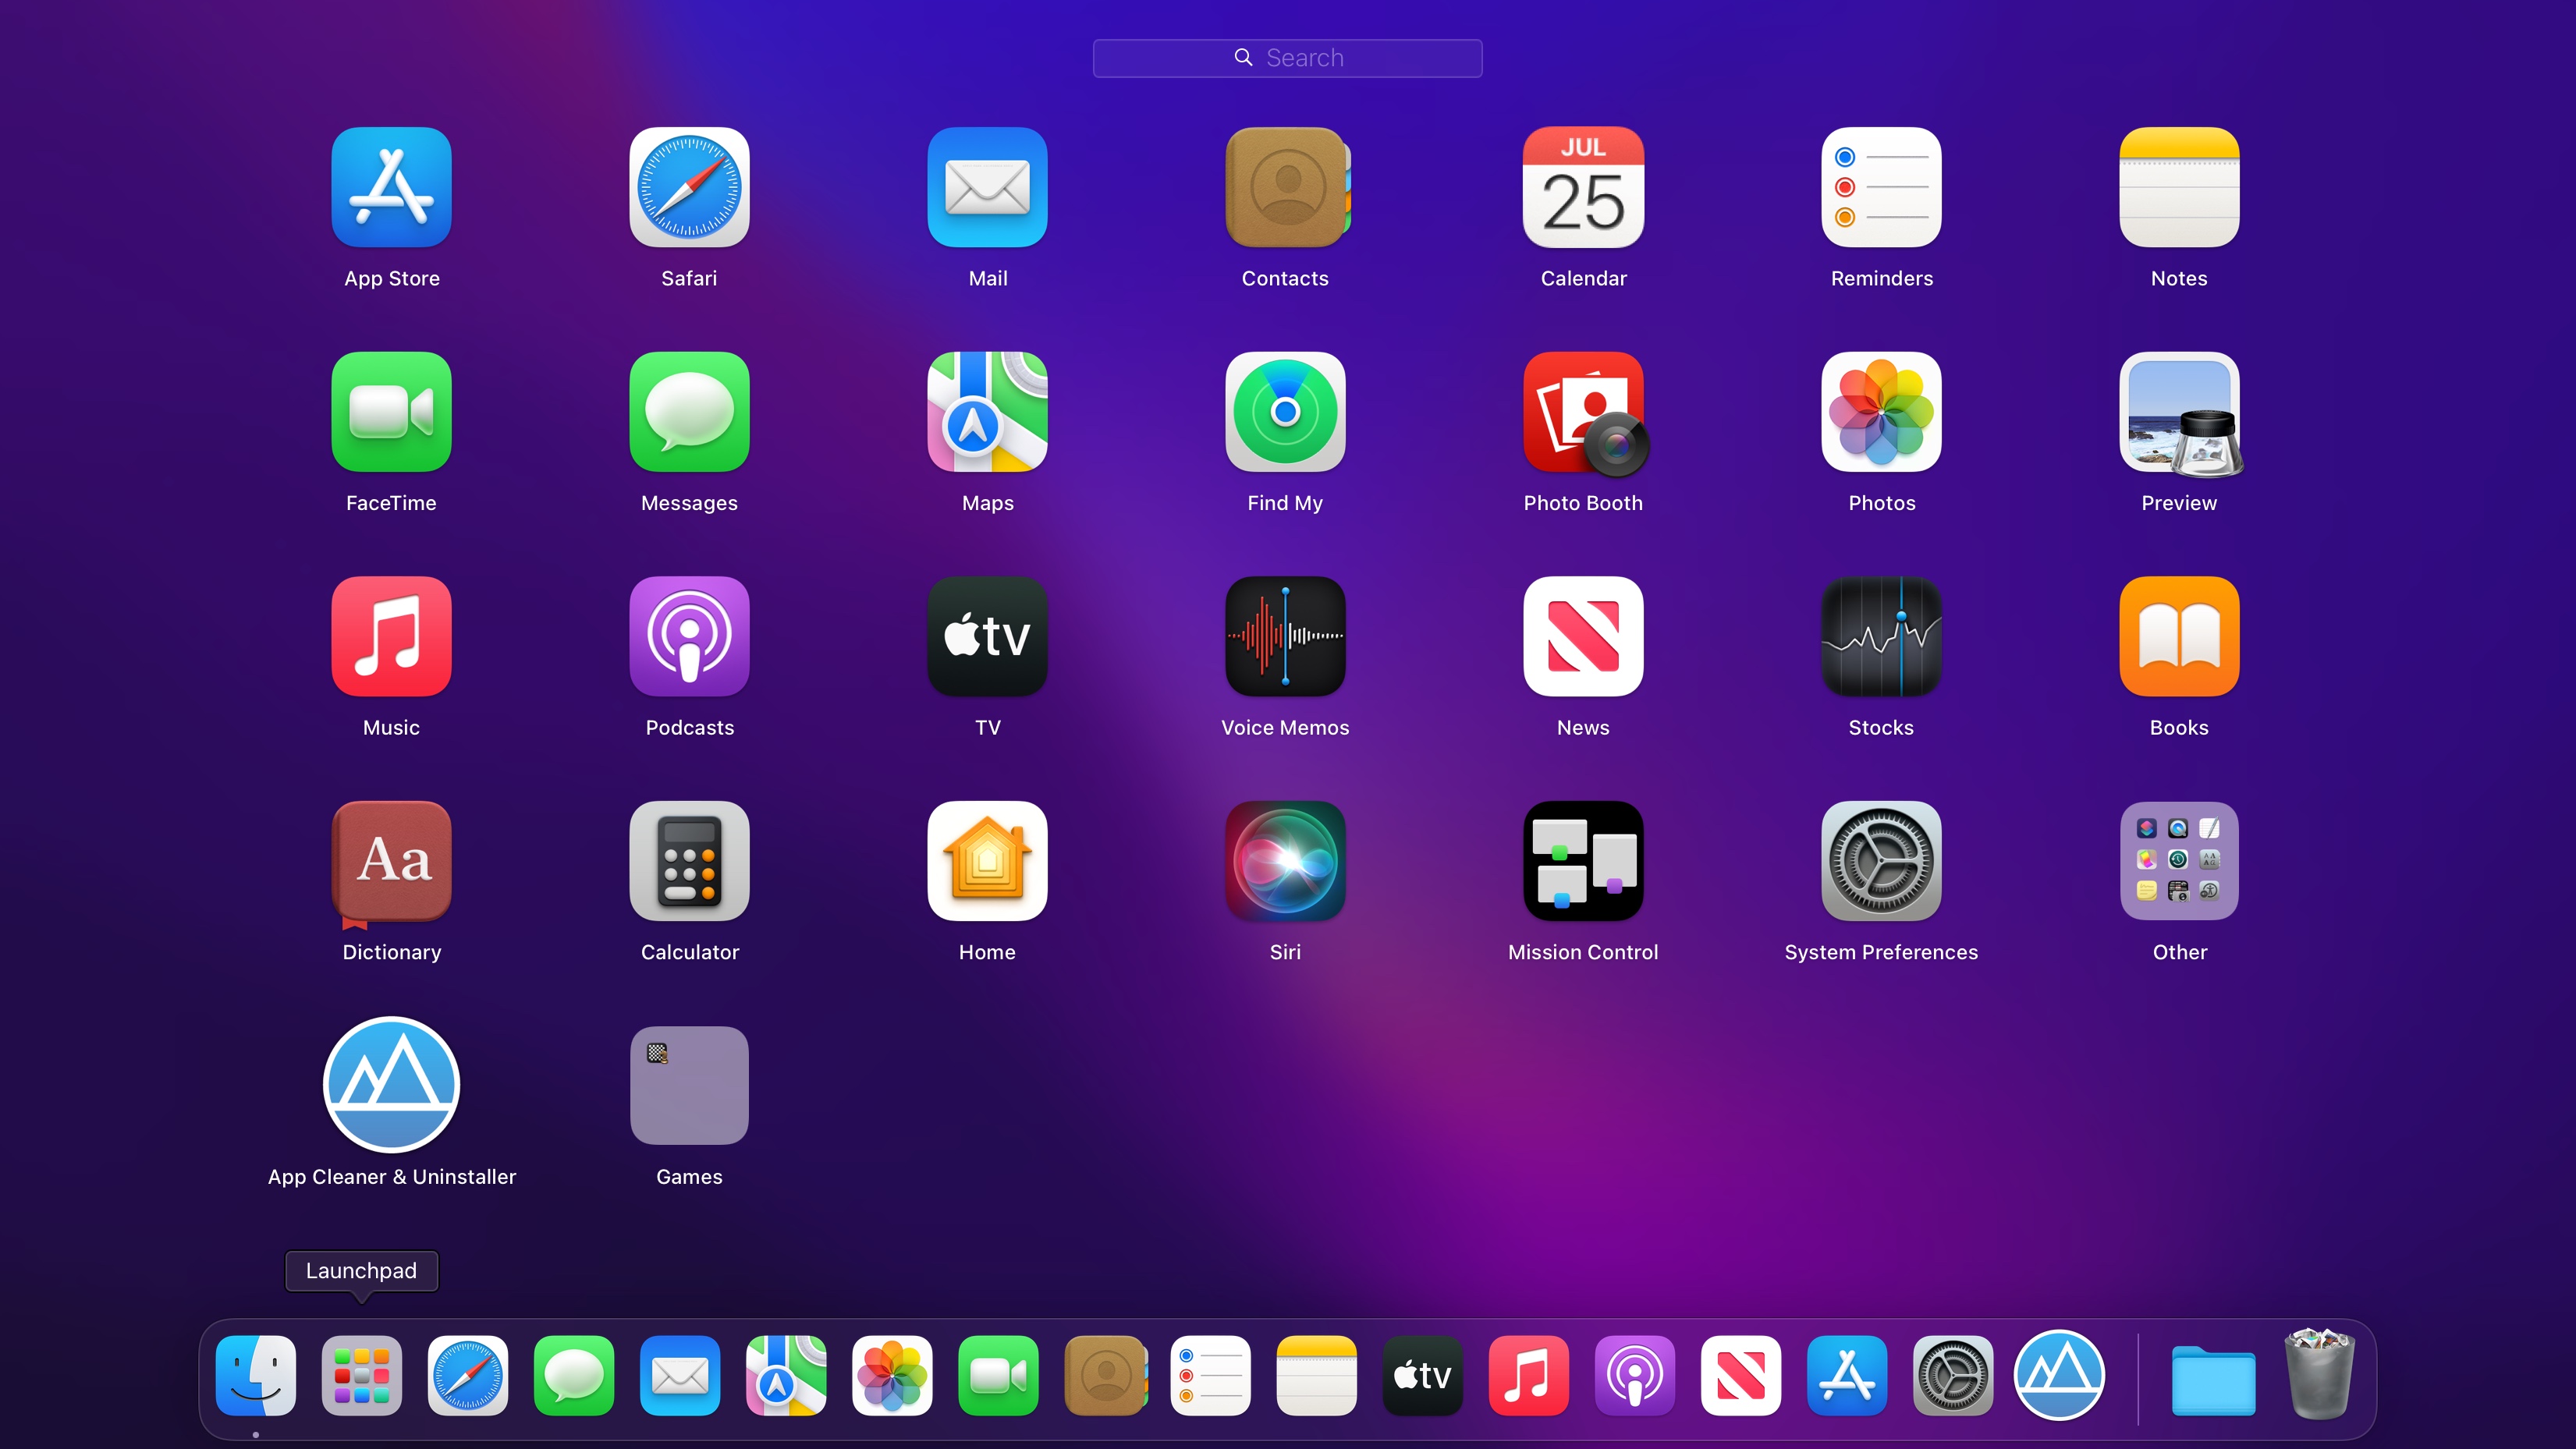Launch Safari from the Launchpad grid
This screenshot has height=1449, width=2576.
pos(689,187)
